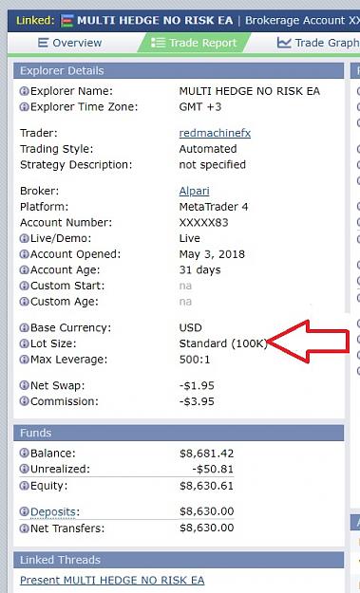Switch to the Overview tab

[70, 43]
